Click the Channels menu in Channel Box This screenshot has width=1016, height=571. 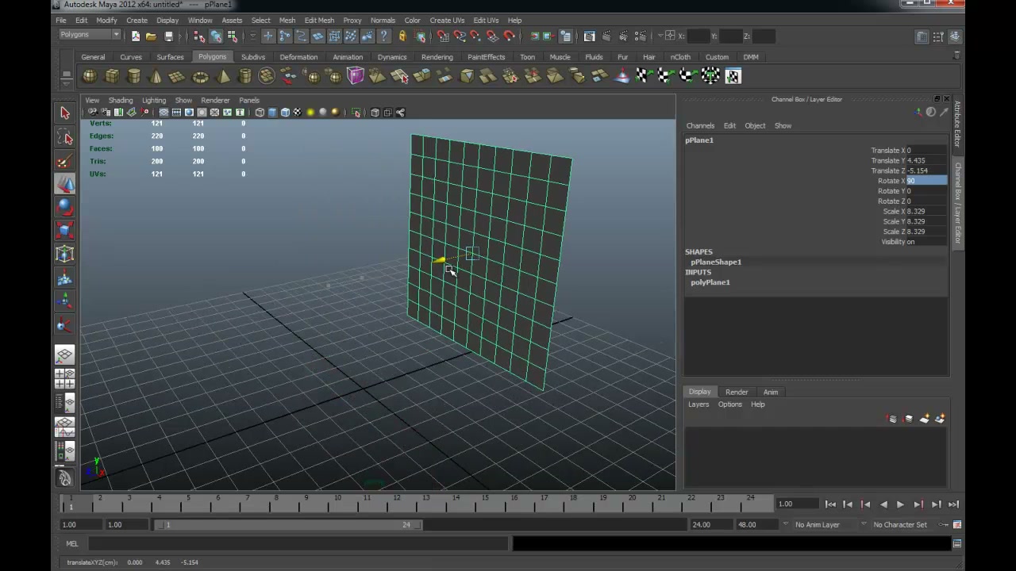coord(700,125)
